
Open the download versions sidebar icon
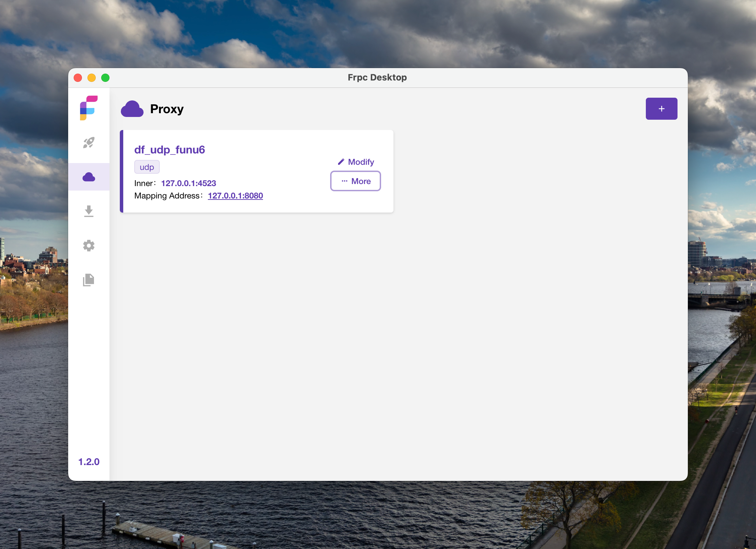88,211
